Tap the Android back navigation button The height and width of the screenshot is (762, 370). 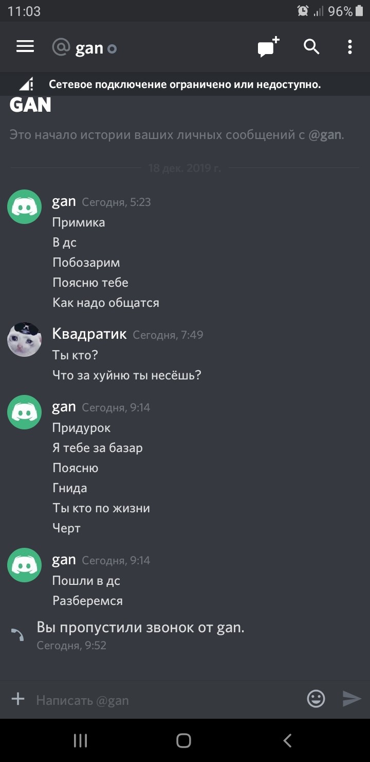(x=287, y=740)
